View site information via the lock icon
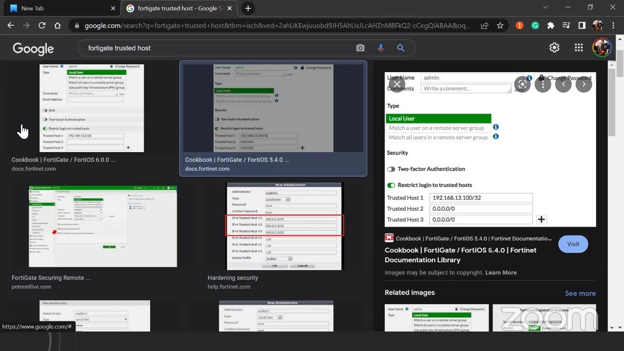 point(77,25)
